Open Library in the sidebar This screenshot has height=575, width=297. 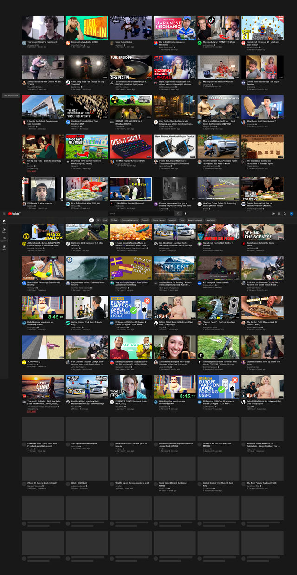pos(4,248)
